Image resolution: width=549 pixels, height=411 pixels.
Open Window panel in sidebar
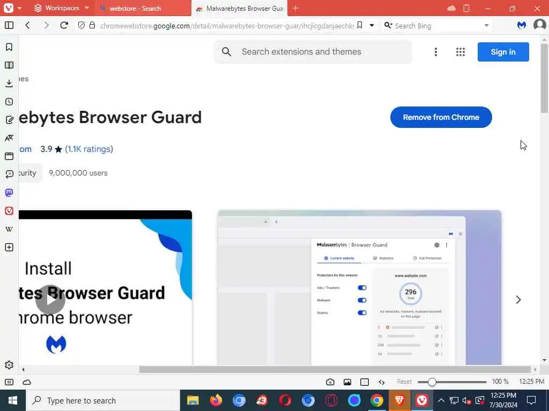pos(9,156)
